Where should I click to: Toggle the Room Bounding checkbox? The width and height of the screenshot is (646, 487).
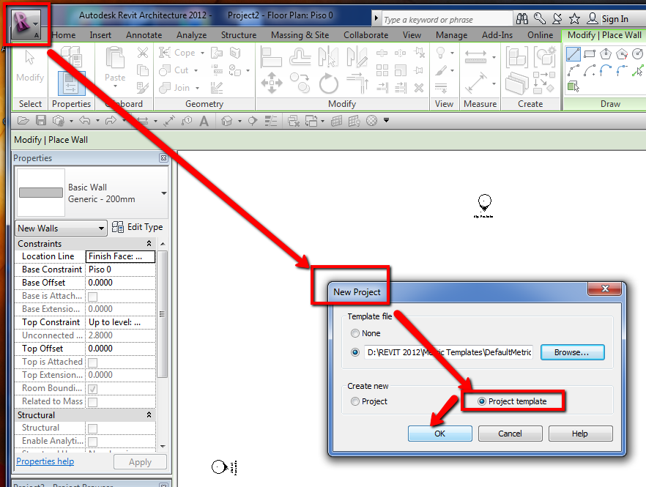click(93, 389)
